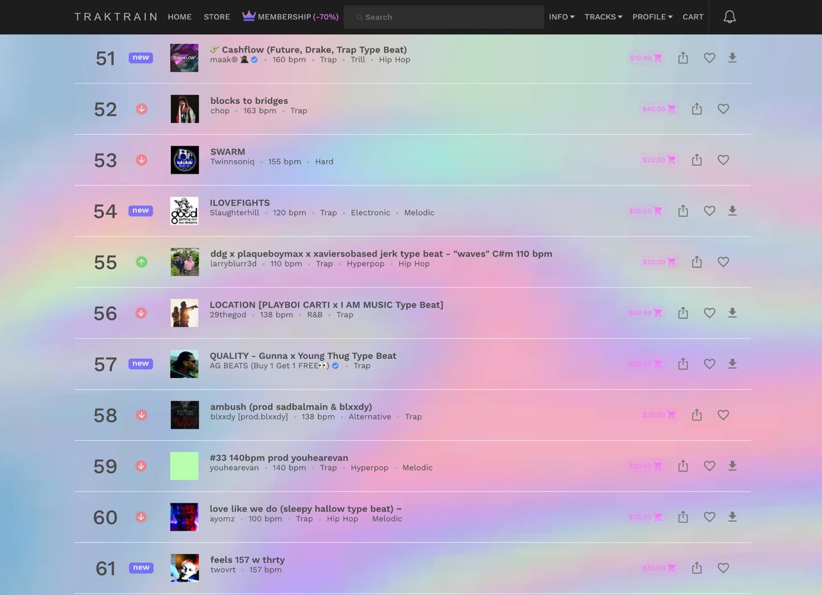This screenshot has height=595, width=822.
Task: Share the ILOVEFIGHTS track
Action: (x=683, y=211)
